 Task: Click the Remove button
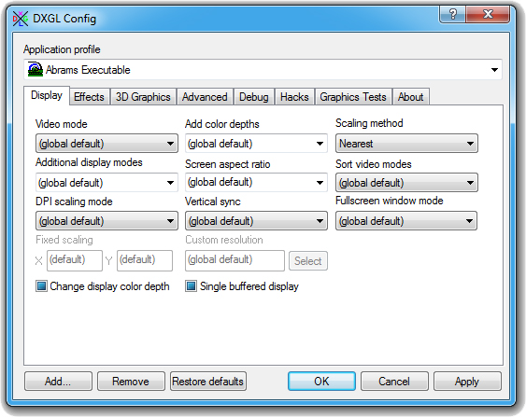pos(131,382)
